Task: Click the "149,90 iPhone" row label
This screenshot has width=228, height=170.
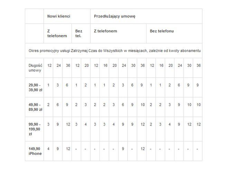Action: coord(34,151)
